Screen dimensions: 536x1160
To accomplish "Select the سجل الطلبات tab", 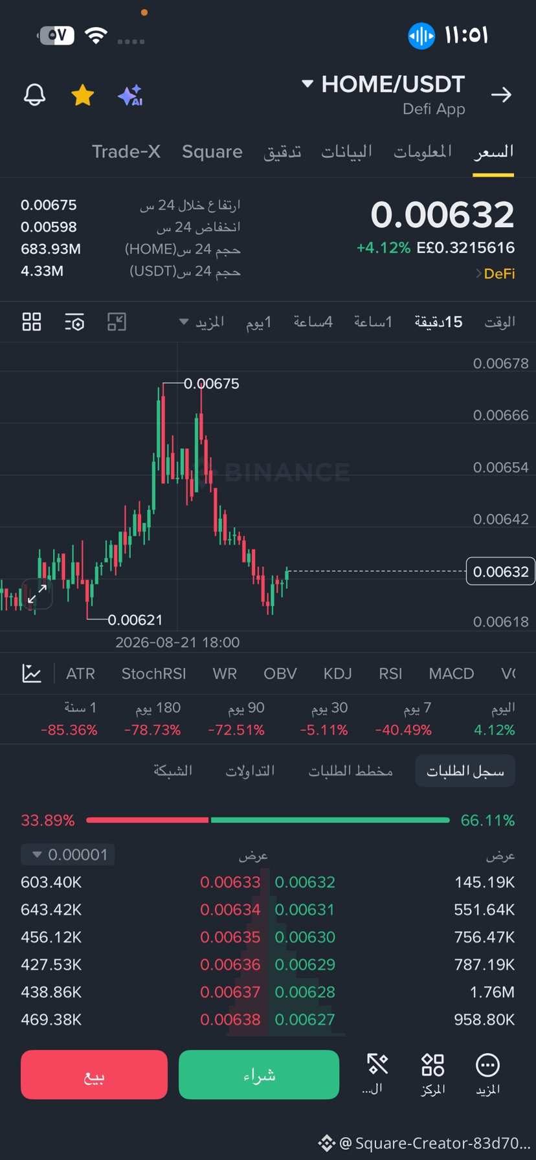I will [465, 770].
